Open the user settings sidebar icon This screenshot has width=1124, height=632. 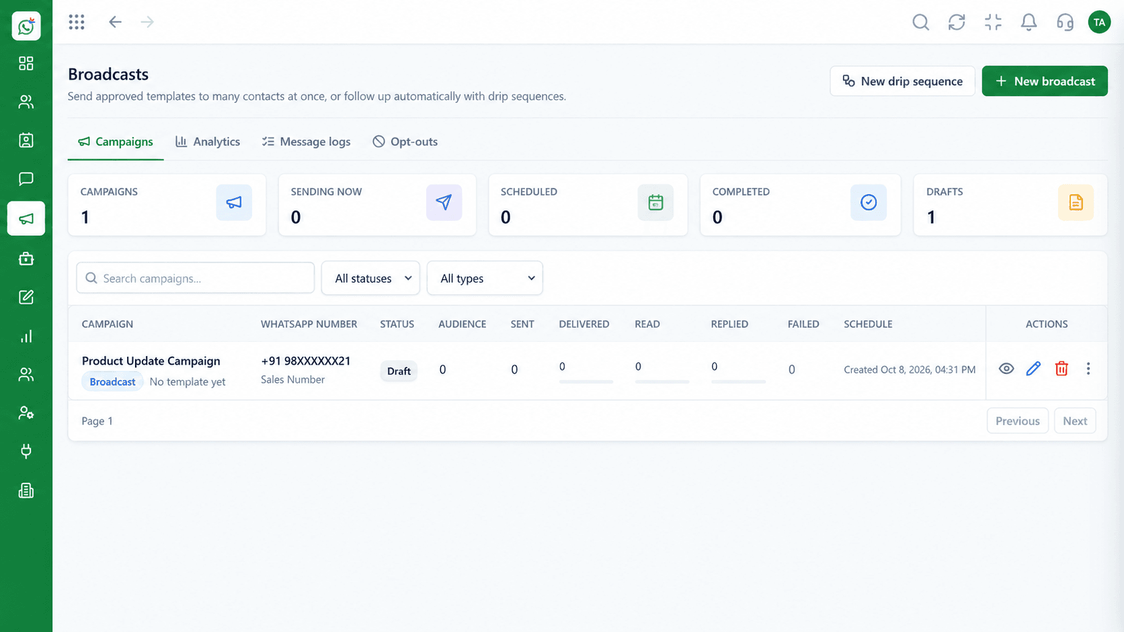click(26, 413)
